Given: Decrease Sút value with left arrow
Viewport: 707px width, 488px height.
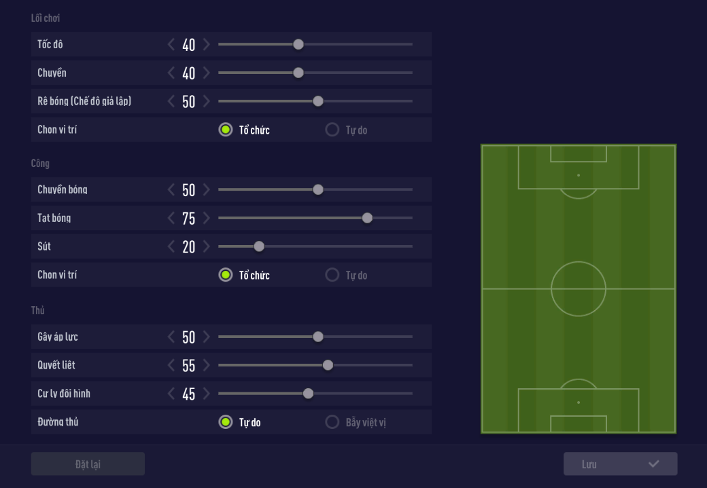Looking at the screenshot, I should point(171,247).
